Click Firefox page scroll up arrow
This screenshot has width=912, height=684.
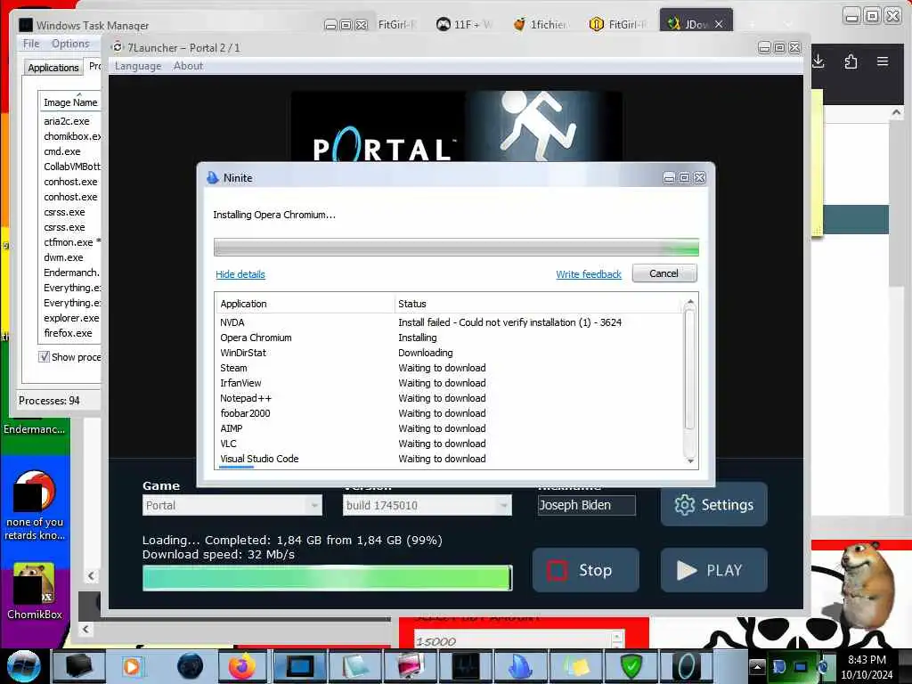pos(896,112)
